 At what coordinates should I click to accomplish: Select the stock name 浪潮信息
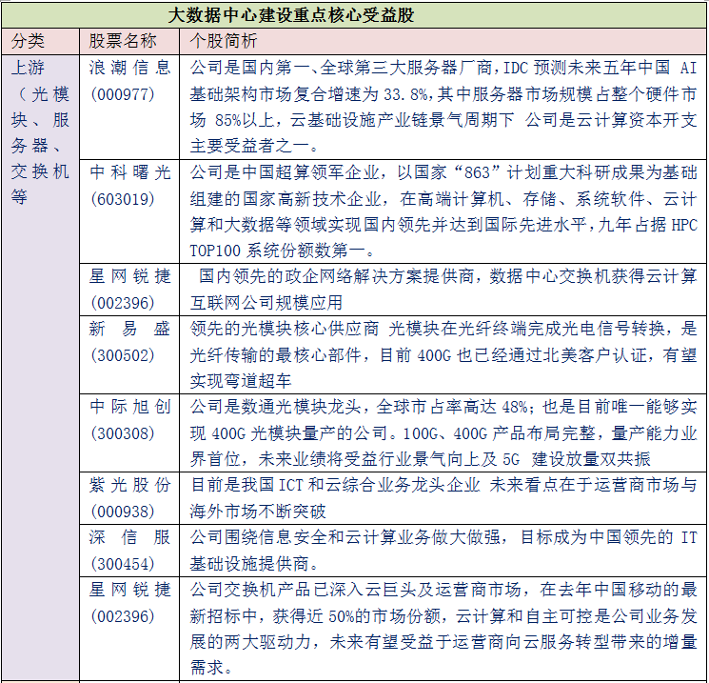tap(129, 68)
